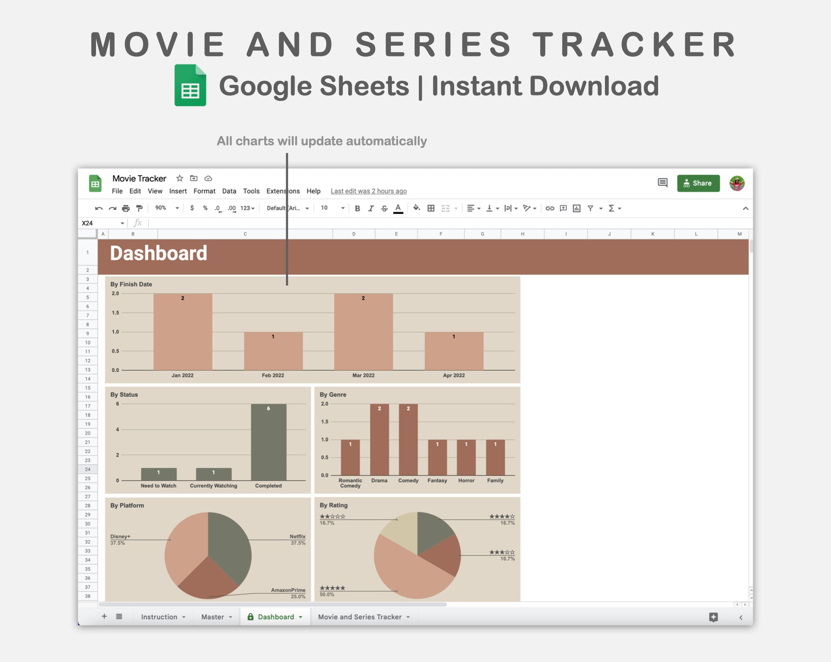Click the fill color paint bucket
This screenshot has height=662, width=831.
416,208
